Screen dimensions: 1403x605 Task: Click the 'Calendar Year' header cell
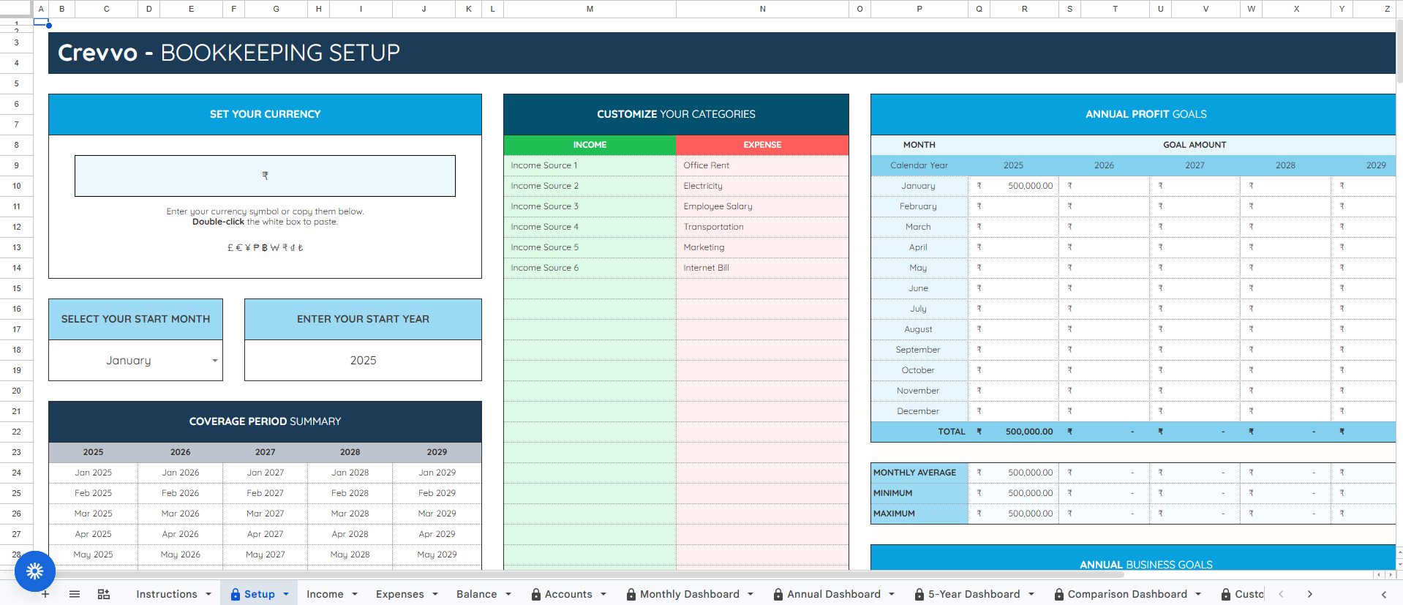pos(919,165)
